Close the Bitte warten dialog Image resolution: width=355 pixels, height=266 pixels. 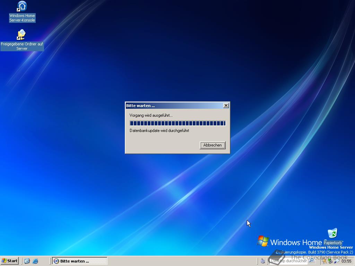(226, 106)
